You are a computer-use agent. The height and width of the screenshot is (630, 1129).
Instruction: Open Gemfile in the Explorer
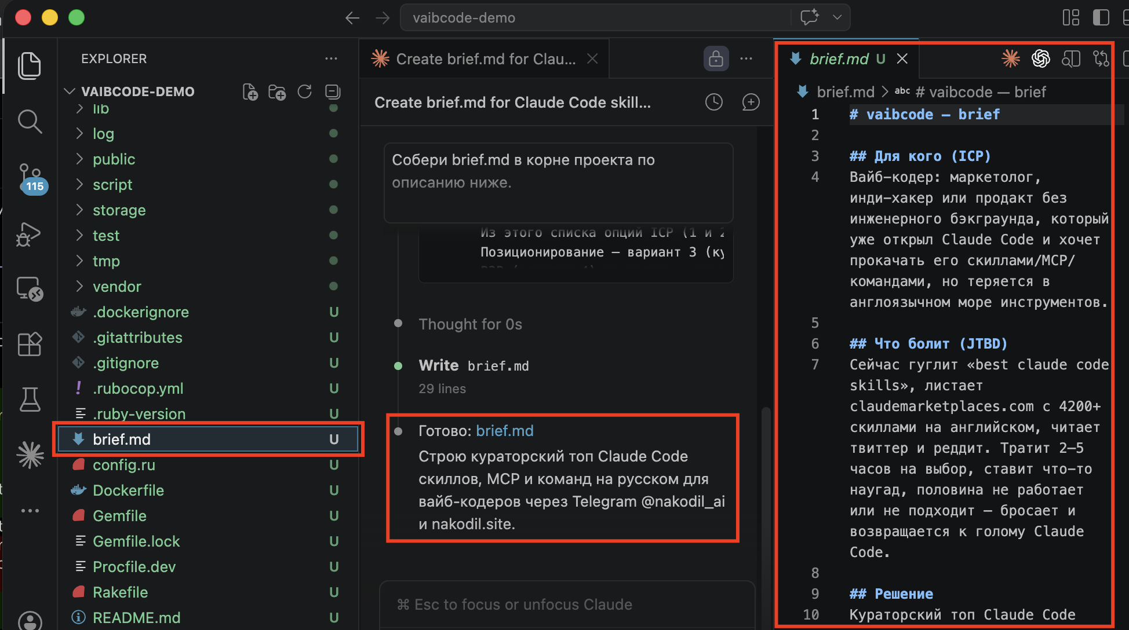tap(209, 516)
